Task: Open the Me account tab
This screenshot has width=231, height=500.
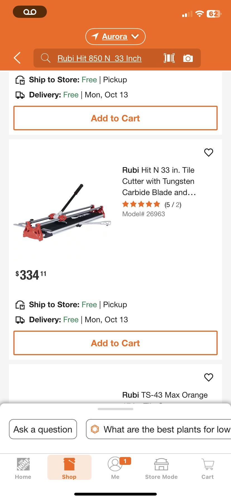Action: (115, 468)
